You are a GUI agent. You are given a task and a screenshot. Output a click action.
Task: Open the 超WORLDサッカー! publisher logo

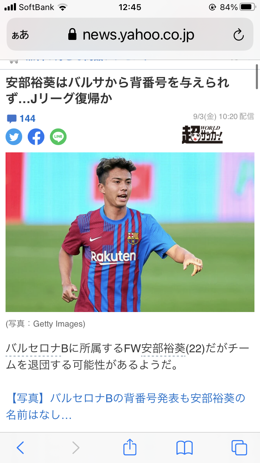click(202, 134)
